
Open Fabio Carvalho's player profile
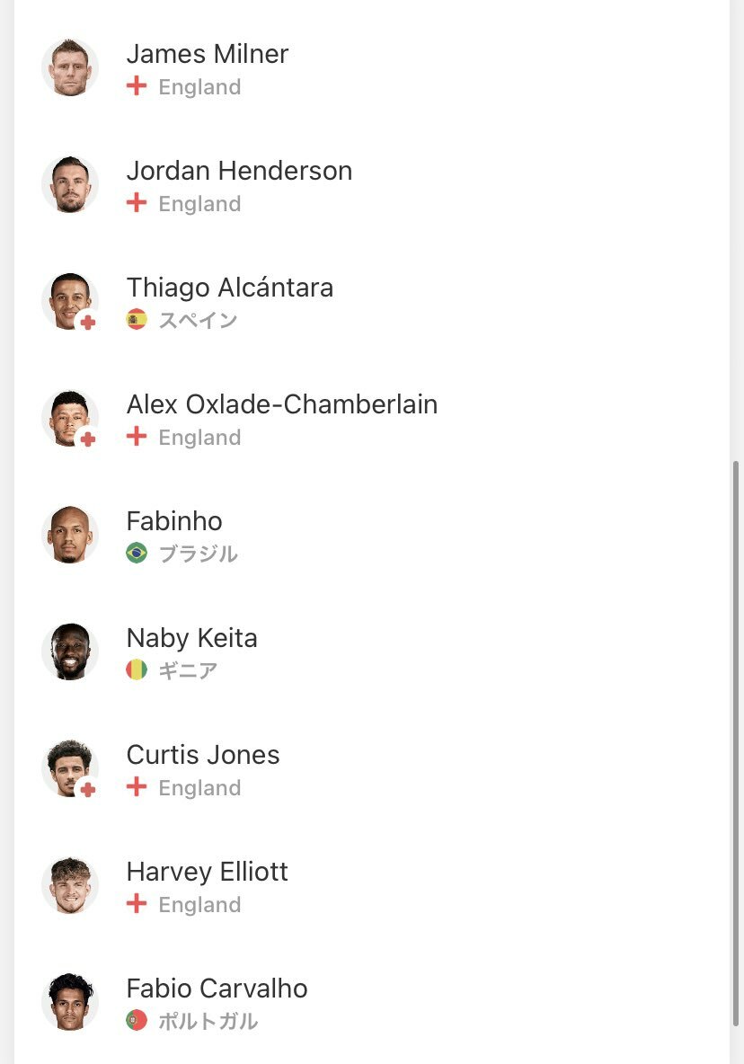tap(372, 1002)
